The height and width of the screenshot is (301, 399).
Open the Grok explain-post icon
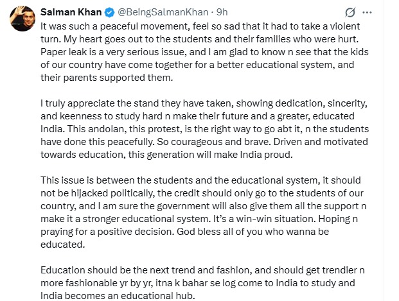(x=350, y=12)
